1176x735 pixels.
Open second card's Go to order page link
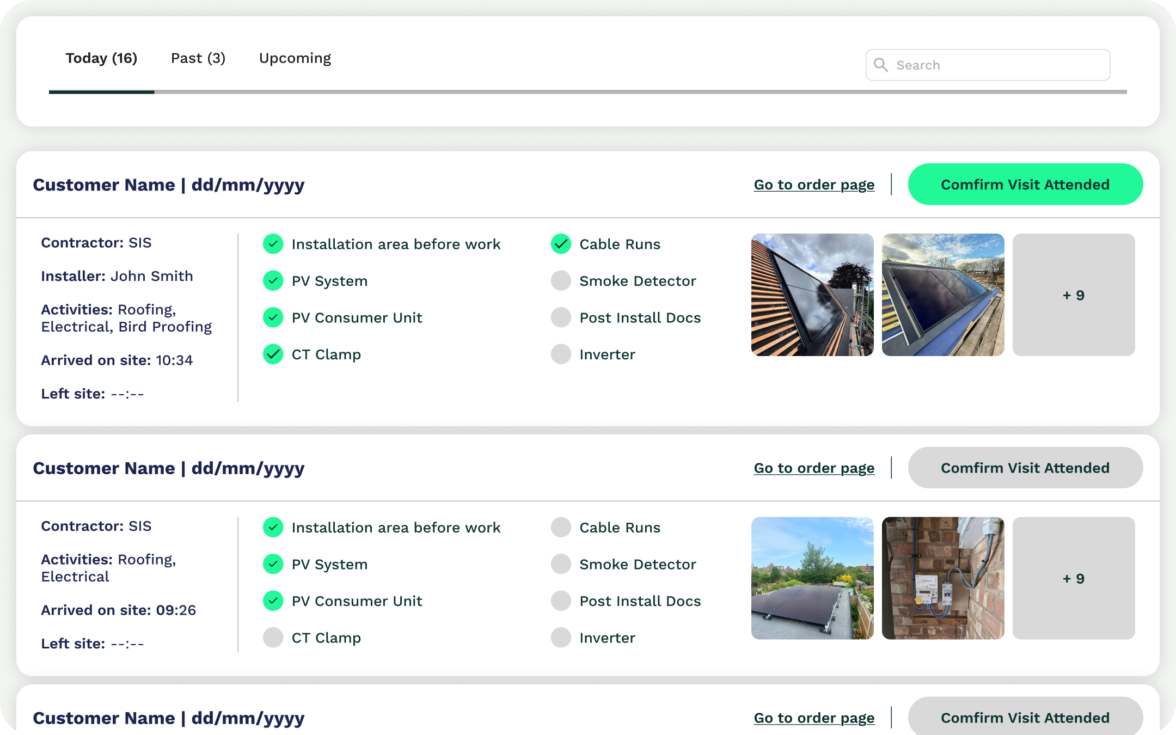tap(814, 468)
